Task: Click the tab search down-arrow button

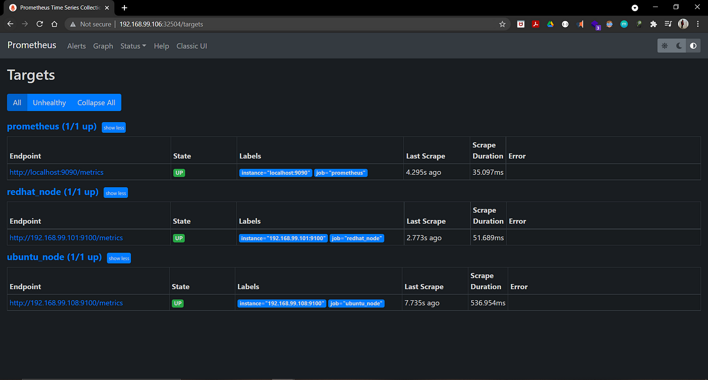Action: click(635, 8)
